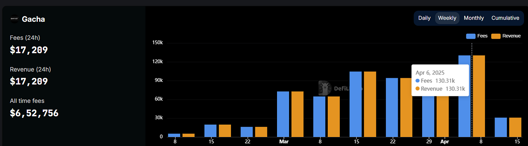
Task: Click the last blue Fees bar near Apr 15
Action: click(x=500, y=127)
